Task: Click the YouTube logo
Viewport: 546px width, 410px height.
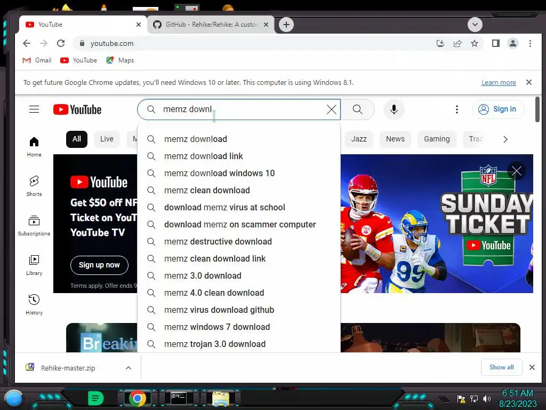Action: (x=77, y=109)
